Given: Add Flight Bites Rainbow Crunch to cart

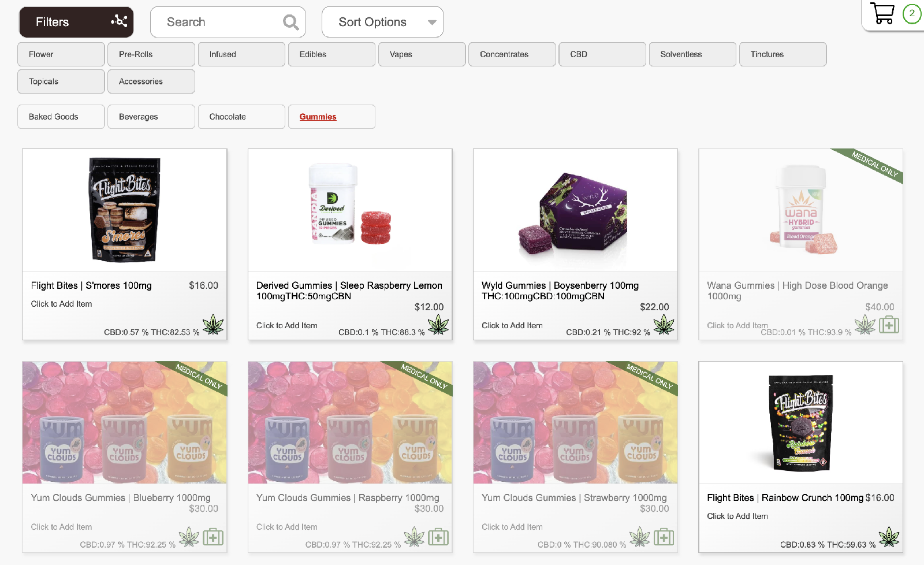Looking at the screenshot, I should (x=737, y=516).
